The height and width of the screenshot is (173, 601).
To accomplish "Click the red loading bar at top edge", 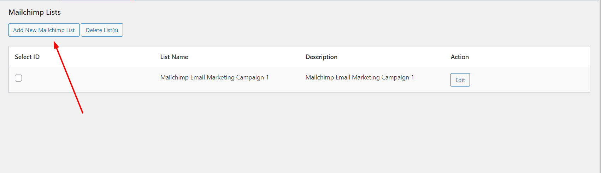I will pos(102,0).
